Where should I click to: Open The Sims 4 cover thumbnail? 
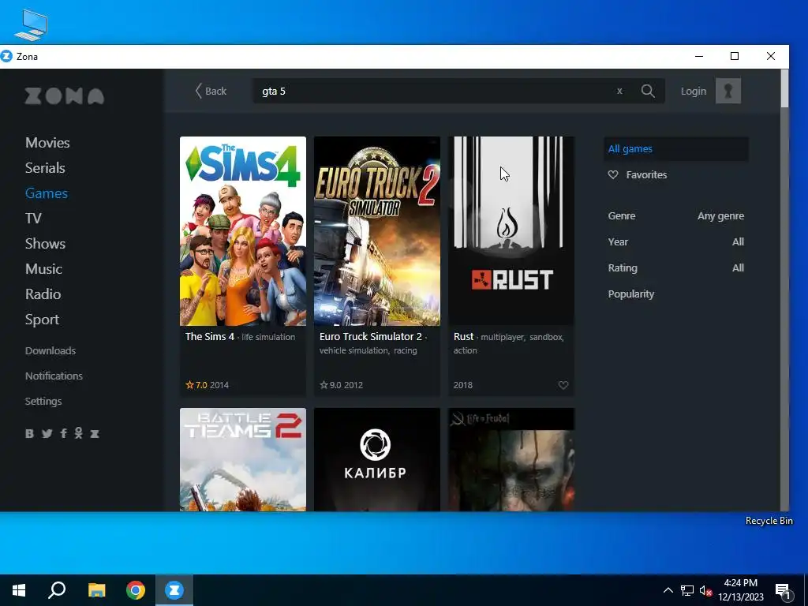[x=243, y=231]
